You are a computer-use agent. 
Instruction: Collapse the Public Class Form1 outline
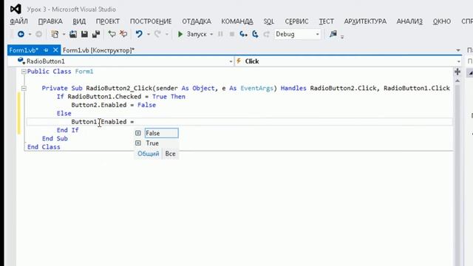pyautogui.click(x=24, y=72)
